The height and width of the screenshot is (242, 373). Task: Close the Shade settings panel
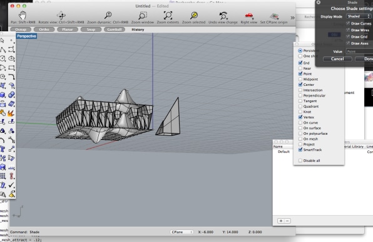coord(319,3)
